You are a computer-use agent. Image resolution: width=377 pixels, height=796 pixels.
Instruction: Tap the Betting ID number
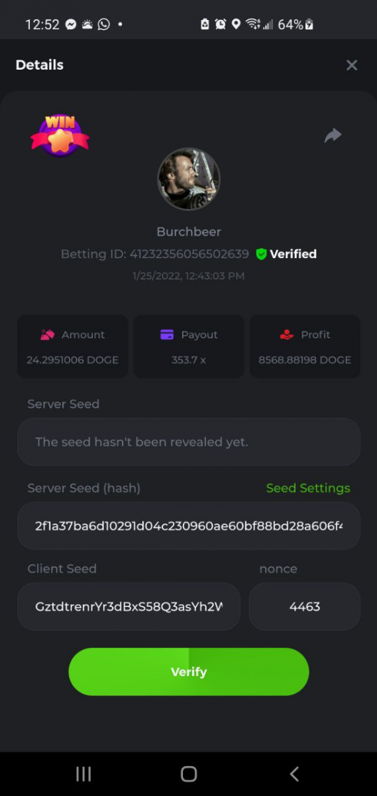tap(189, 254)
